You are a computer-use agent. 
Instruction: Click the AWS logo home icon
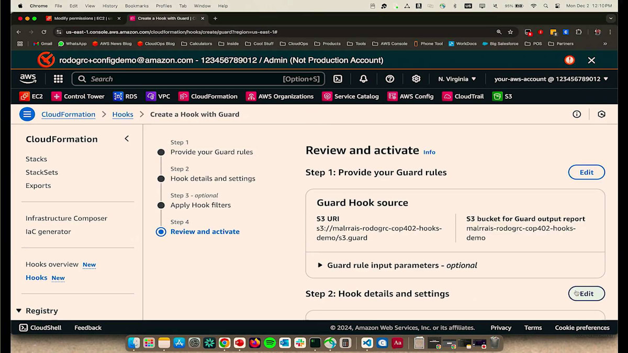(x=28, y=79)
